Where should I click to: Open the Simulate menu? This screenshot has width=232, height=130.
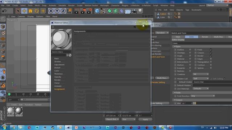[62, 5]
